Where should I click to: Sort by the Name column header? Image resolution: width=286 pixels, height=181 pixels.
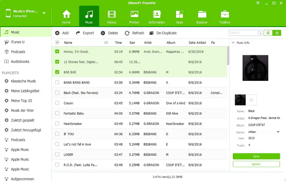68,42
